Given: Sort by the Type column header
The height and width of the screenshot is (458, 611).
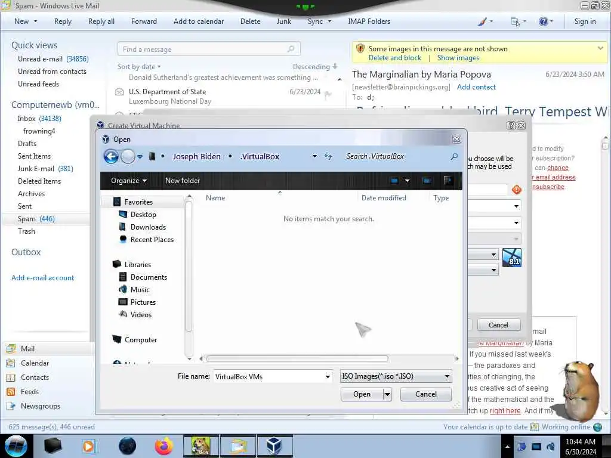Looking at the screenshot, I should click(441, 198).
